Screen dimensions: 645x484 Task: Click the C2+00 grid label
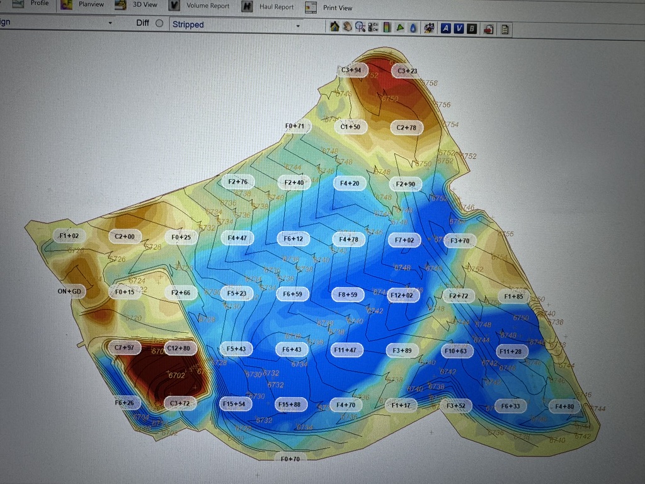(125, 237)
